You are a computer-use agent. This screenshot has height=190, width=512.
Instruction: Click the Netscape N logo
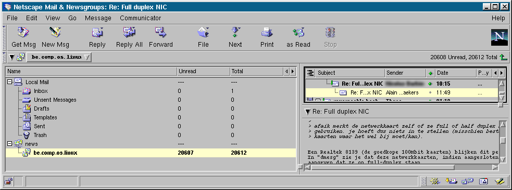click(x=499, y=37)
